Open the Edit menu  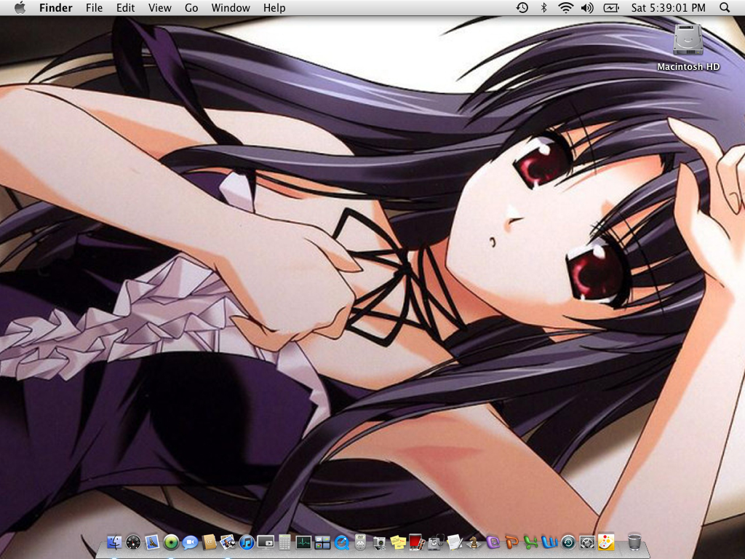pyautogui.click(x=125, y=8)
